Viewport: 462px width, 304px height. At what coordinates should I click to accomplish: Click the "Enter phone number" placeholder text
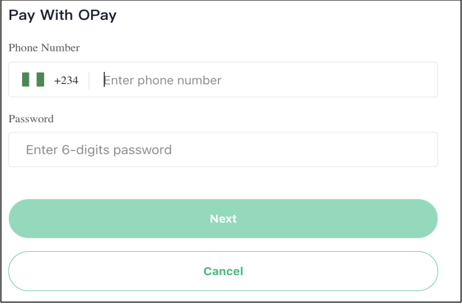click(163, 80)
